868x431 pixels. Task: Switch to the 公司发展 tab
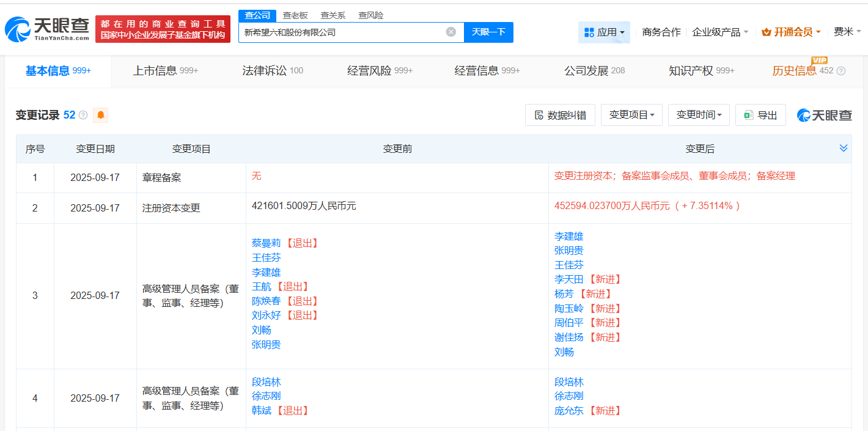pos(594,71)
